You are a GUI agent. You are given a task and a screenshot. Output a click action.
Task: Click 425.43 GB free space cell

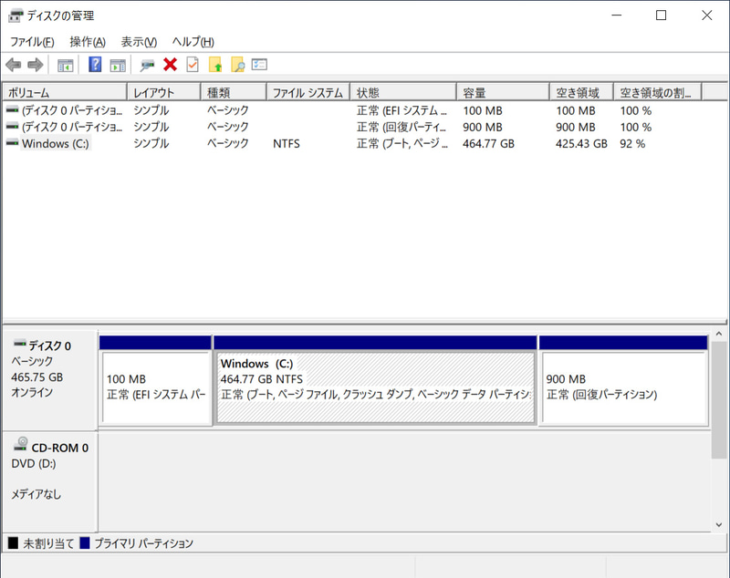pos(581,144)
